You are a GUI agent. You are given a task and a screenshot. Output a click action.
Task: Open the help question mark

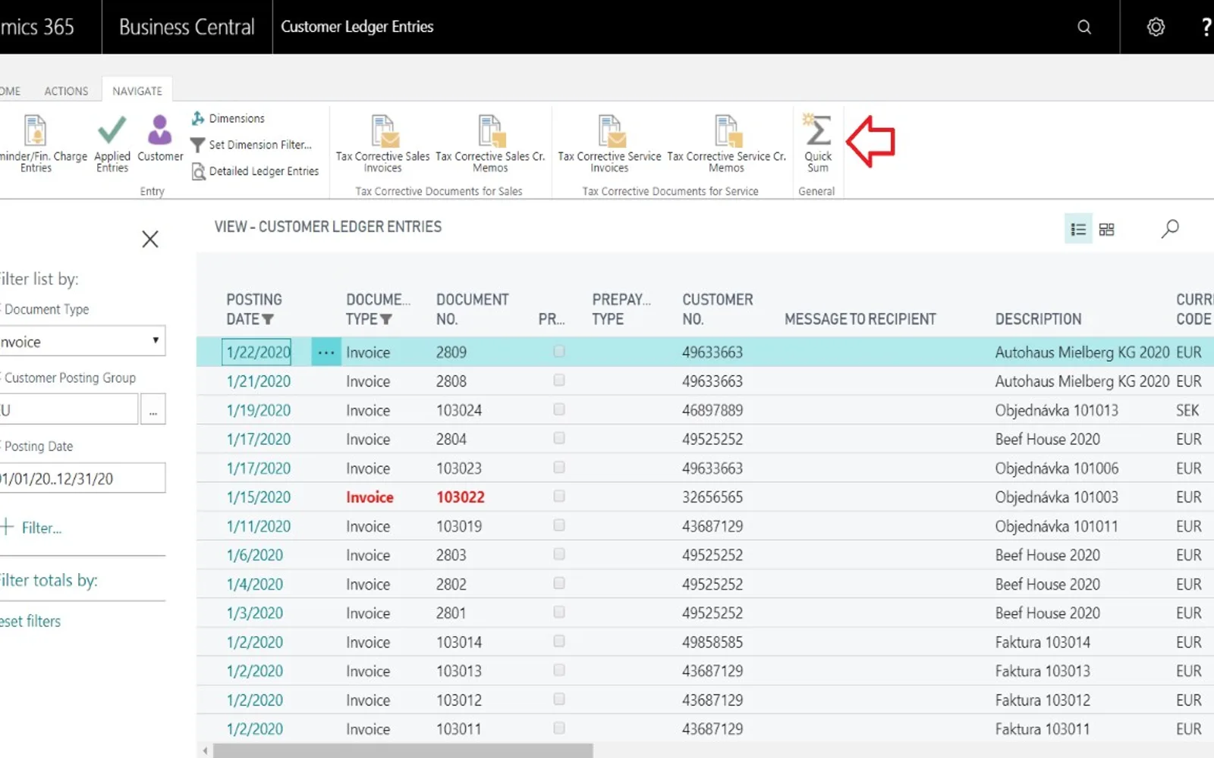pyautogui.click(x=1206, y=27)
